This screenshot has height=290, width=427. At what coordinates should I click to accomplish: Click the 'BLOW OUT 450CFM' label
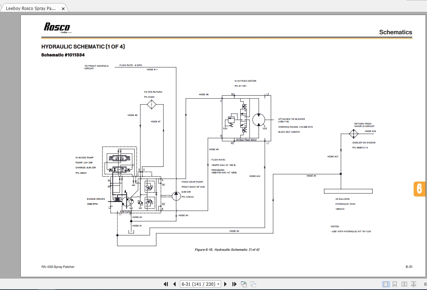coord(289,132)
